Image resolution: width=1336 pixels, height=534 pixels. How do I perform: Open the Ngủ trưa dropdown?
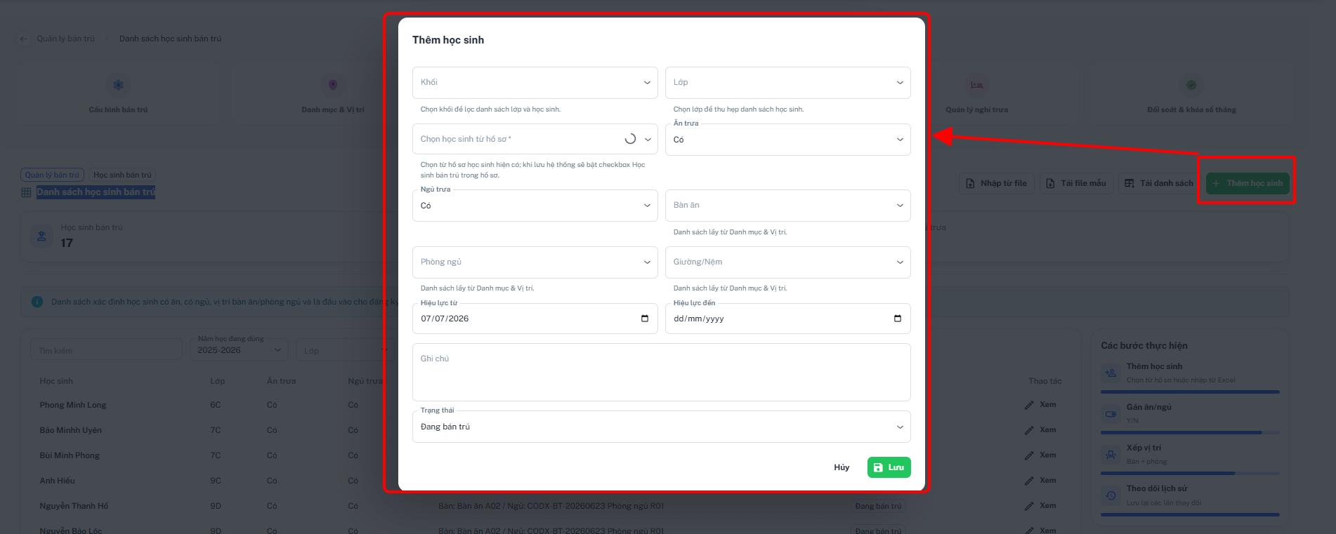[535, 206]
